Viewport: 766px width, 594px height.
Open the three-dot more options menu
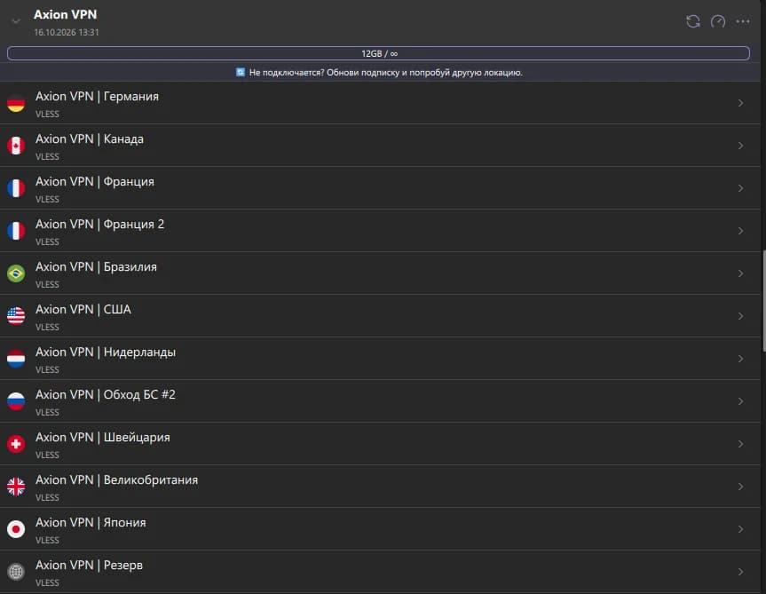click(x=743, y=21)
